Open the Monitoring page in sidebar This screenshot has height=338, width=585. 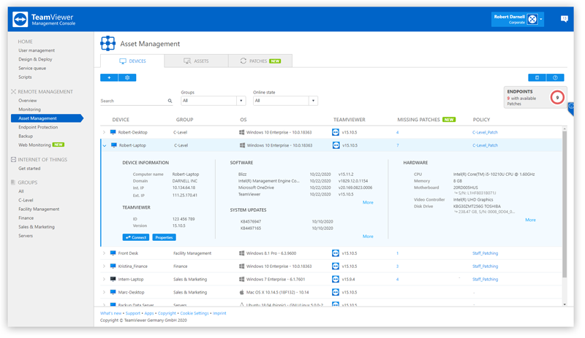point(29,110)
